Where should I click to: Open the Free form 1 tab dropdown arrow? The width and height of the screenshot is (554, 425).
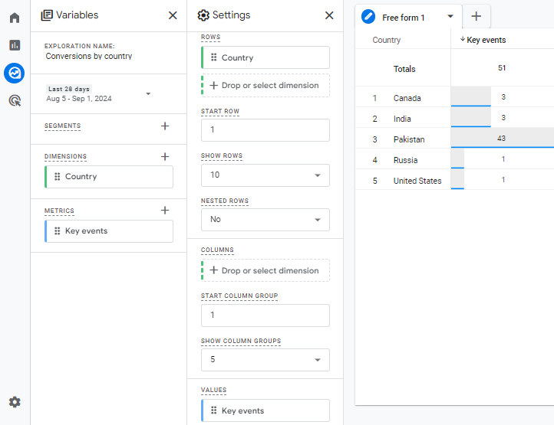coord(450,16)
